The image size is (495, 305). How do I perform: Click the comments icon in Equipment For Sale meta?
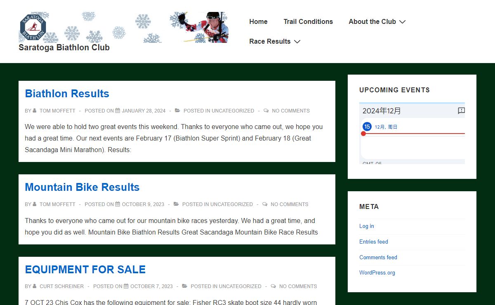pos(273,286)
